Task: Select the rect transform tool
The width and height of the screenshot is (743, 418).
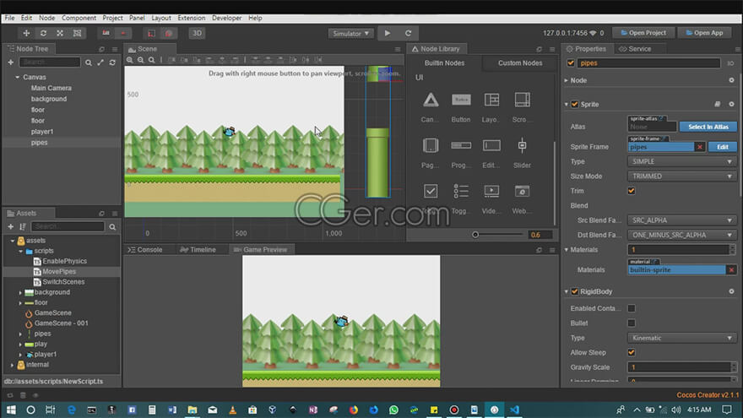Action: coord(77,33)
